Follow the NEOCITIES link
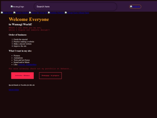Screen dimensions: 157x118 click(x=14, y=90)
